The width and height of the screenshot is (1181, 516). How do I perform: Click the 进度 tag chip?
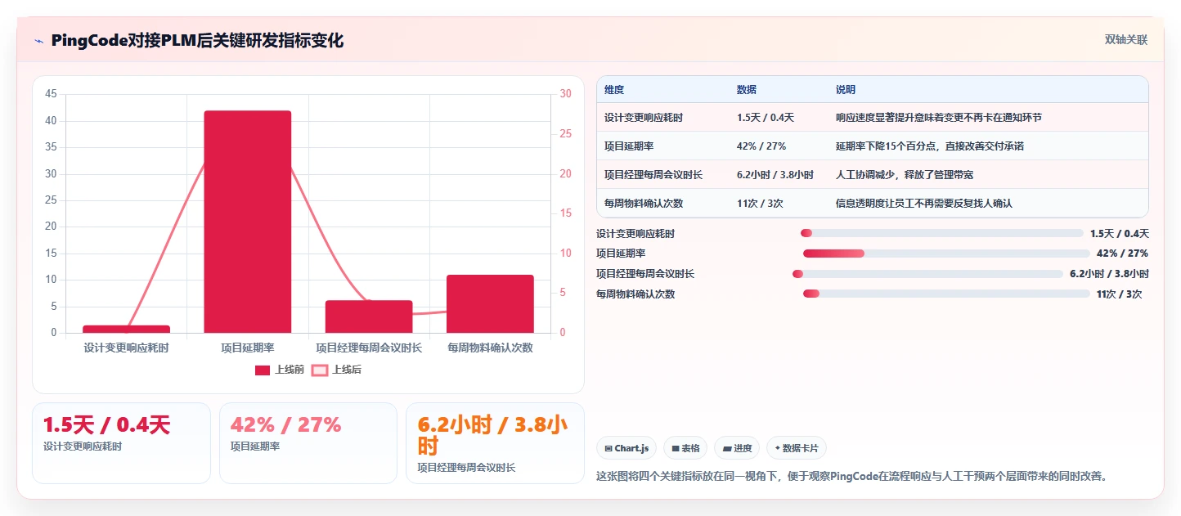click(x=737, y=448)
